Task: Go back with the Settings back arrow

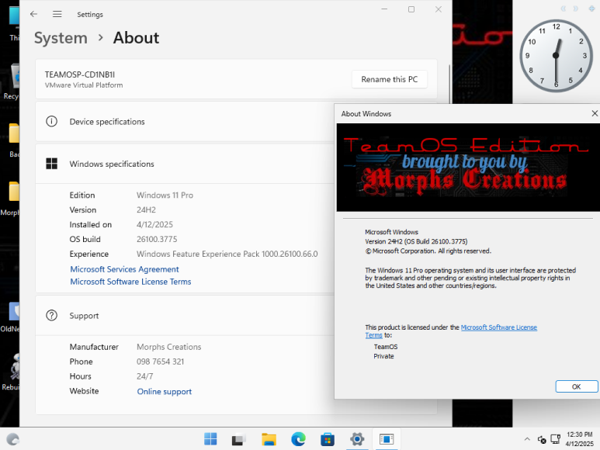Action: pyautogui.click(x=33, y=14)
